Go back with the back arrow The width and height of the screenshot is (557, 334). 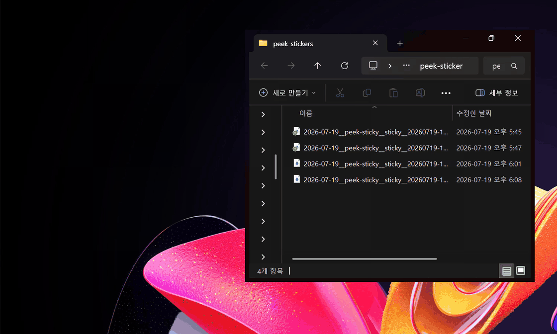click(x=264, y=66)
